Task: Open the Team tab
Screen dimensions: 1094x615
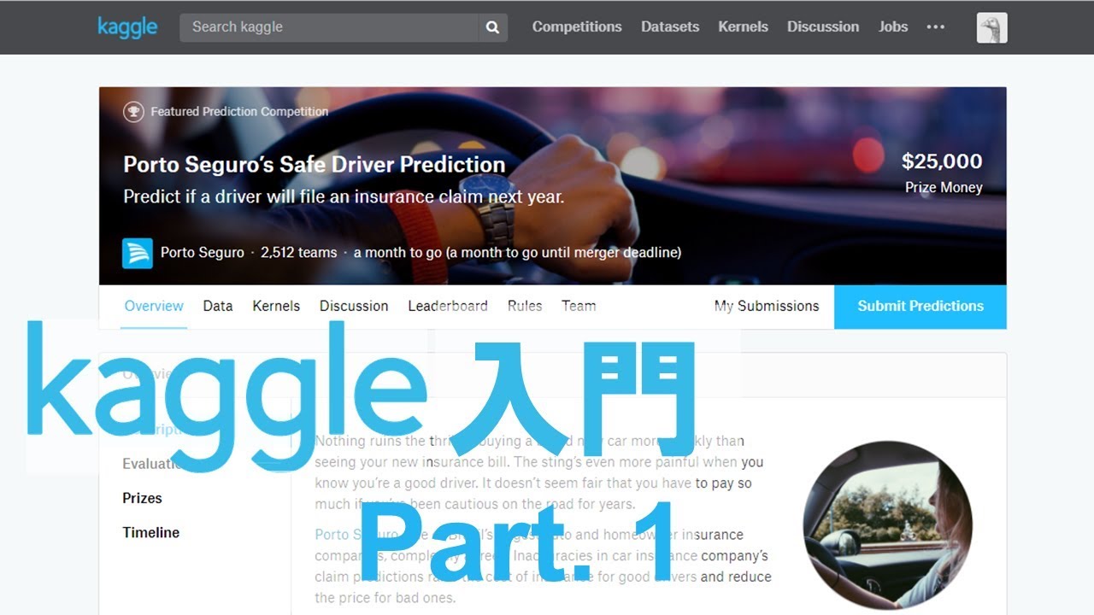Action: [x=579, y=306]
